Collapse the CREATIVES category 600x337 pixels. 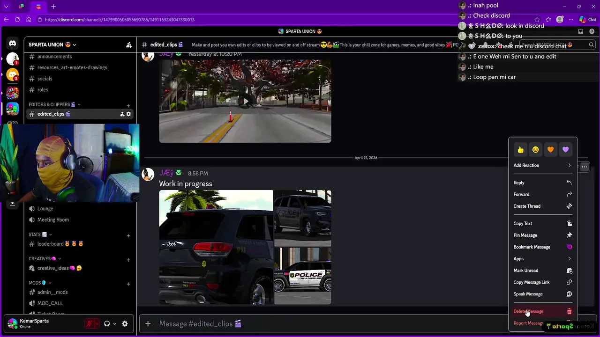(x=45, y=259)
